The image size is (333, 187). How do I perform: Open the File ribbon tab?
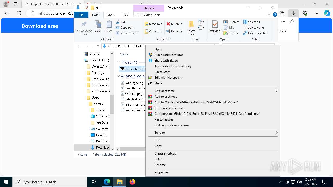tap(81, 15)
